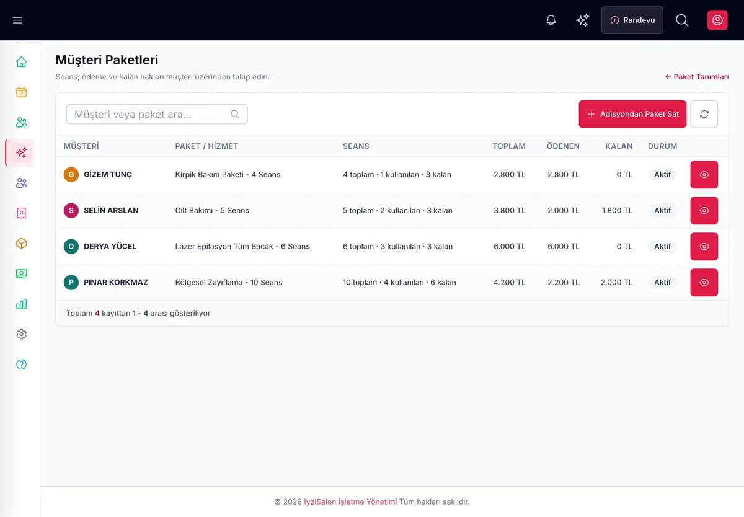The width and height of the screenshot is (744, 517).
Task: Open the settings gear in the sidebar
Action: (x=21, y=334)
